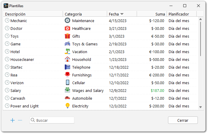Select the Verizon description text

point(17,83)
